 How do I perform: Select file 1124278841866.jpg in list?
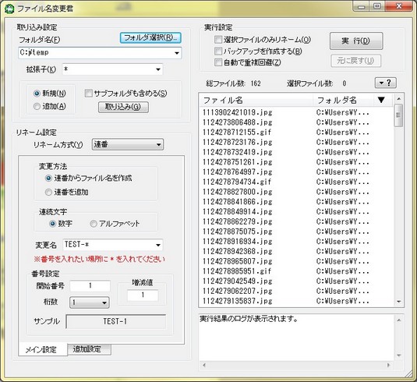(238, 202)
